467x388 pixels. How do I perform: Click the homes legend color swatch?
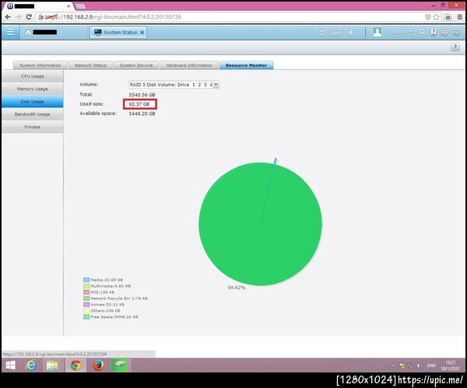[86, 305]
